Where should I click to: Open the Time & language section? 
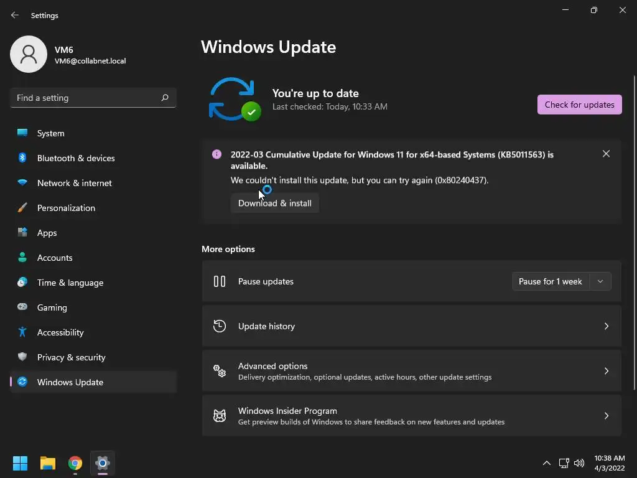(70, 283)
